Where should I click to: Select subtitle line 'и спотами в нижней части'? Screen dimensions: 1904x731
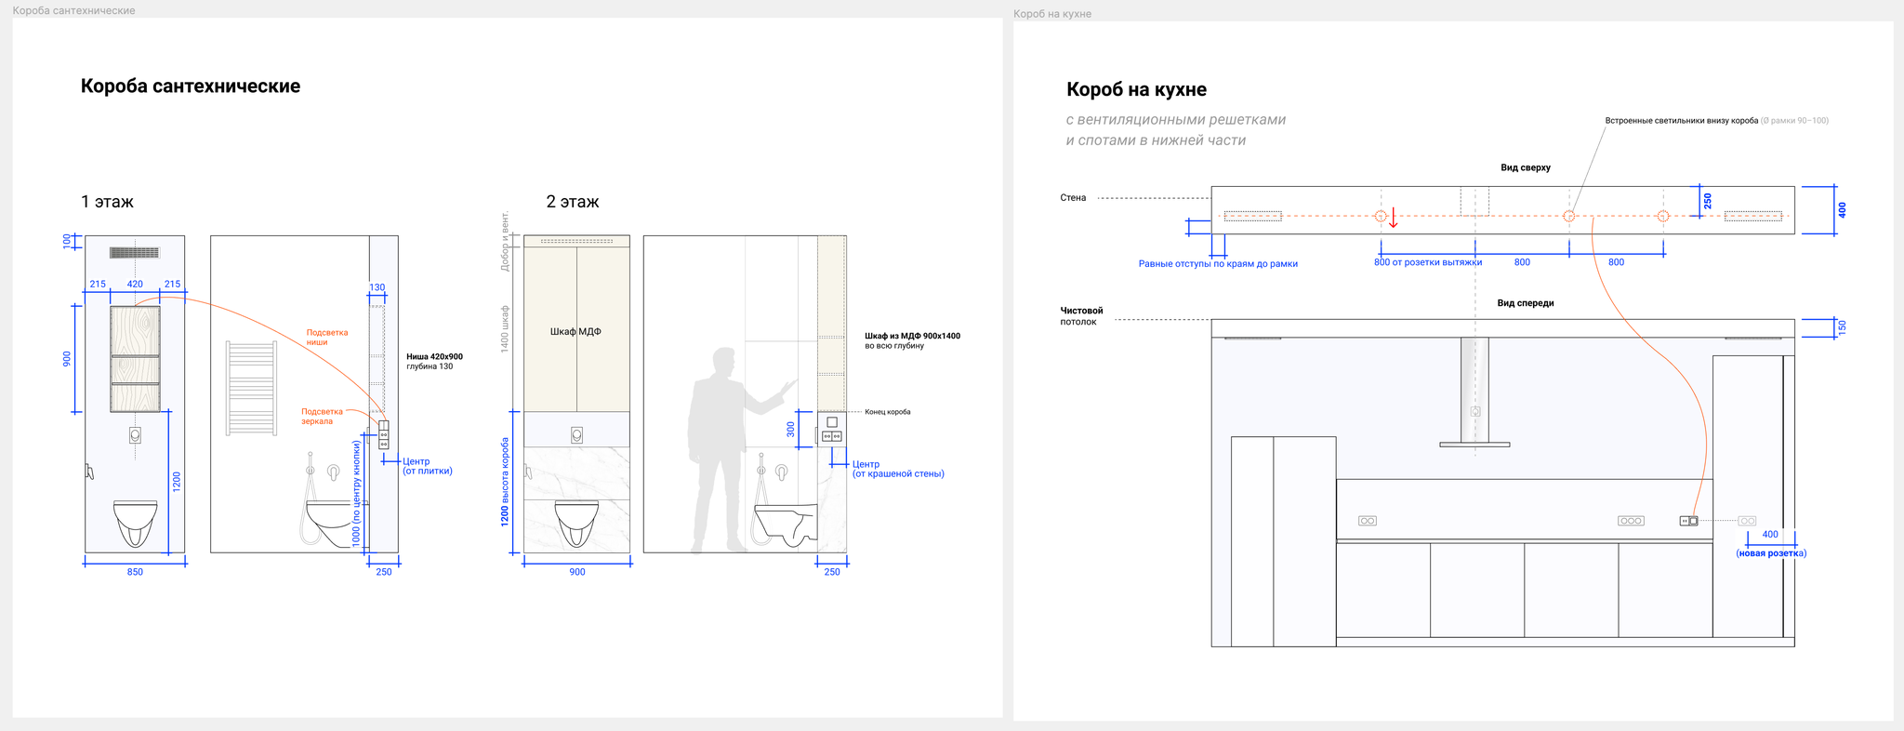[1156, 140]
